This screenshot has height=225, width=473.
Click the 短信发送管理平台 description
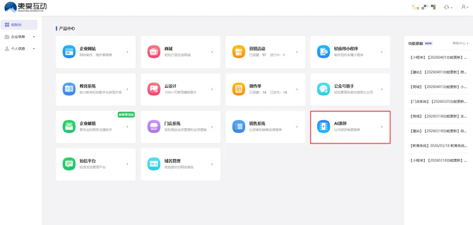[x=92, y=167]
